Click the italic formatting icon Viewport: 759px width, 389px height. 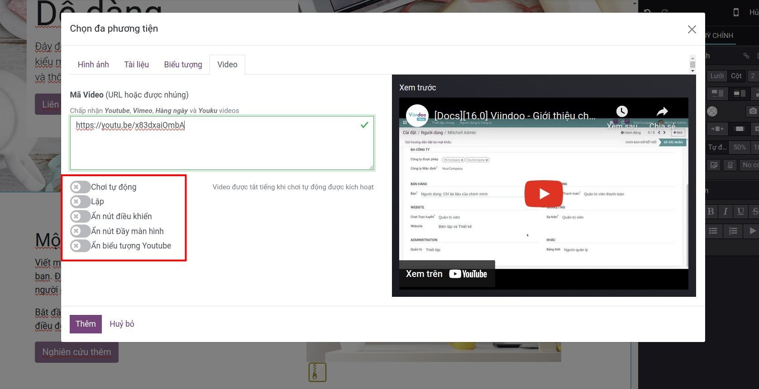click(726, 211)
